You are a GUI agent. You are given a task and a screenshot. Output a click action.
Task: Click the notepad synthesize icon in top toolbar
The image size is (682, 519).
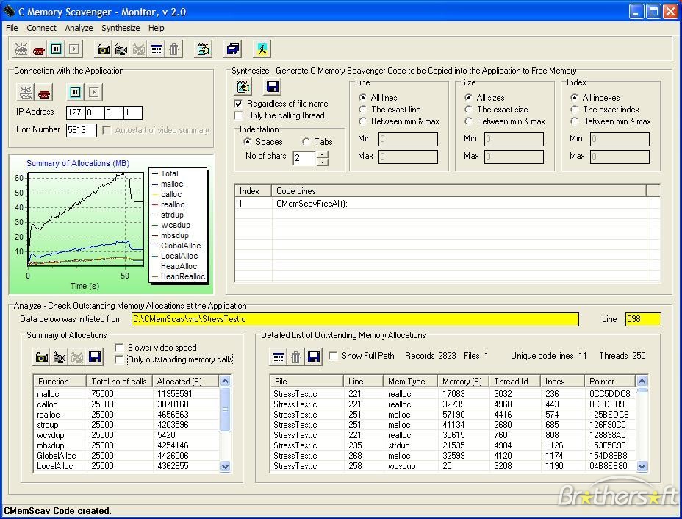click(x=203, y=49)
